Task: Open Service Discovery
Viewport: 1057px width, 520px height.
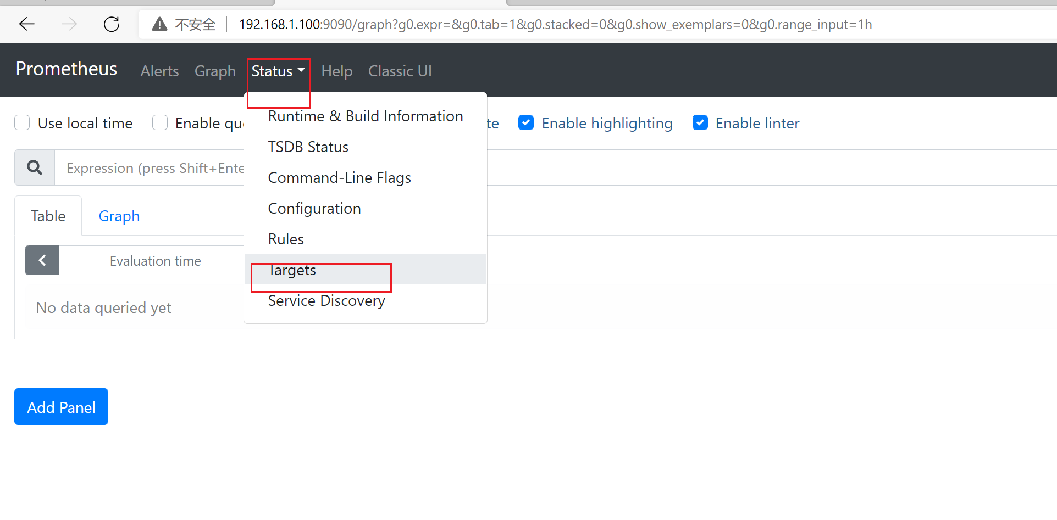Action: tap(366, 300)
